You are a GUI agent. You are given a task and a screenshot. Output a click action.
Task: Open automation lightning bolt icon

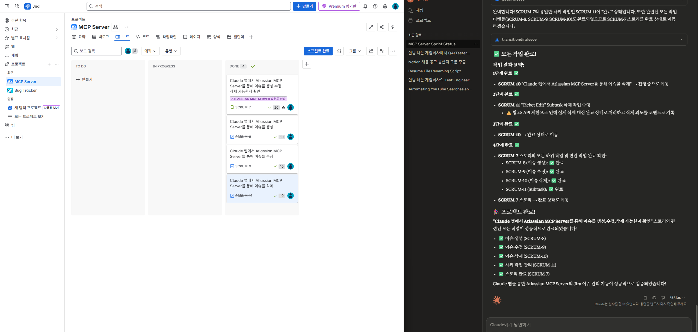click(393, 27)
